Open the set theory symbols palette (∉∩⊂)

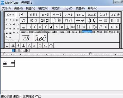[80, 15]
